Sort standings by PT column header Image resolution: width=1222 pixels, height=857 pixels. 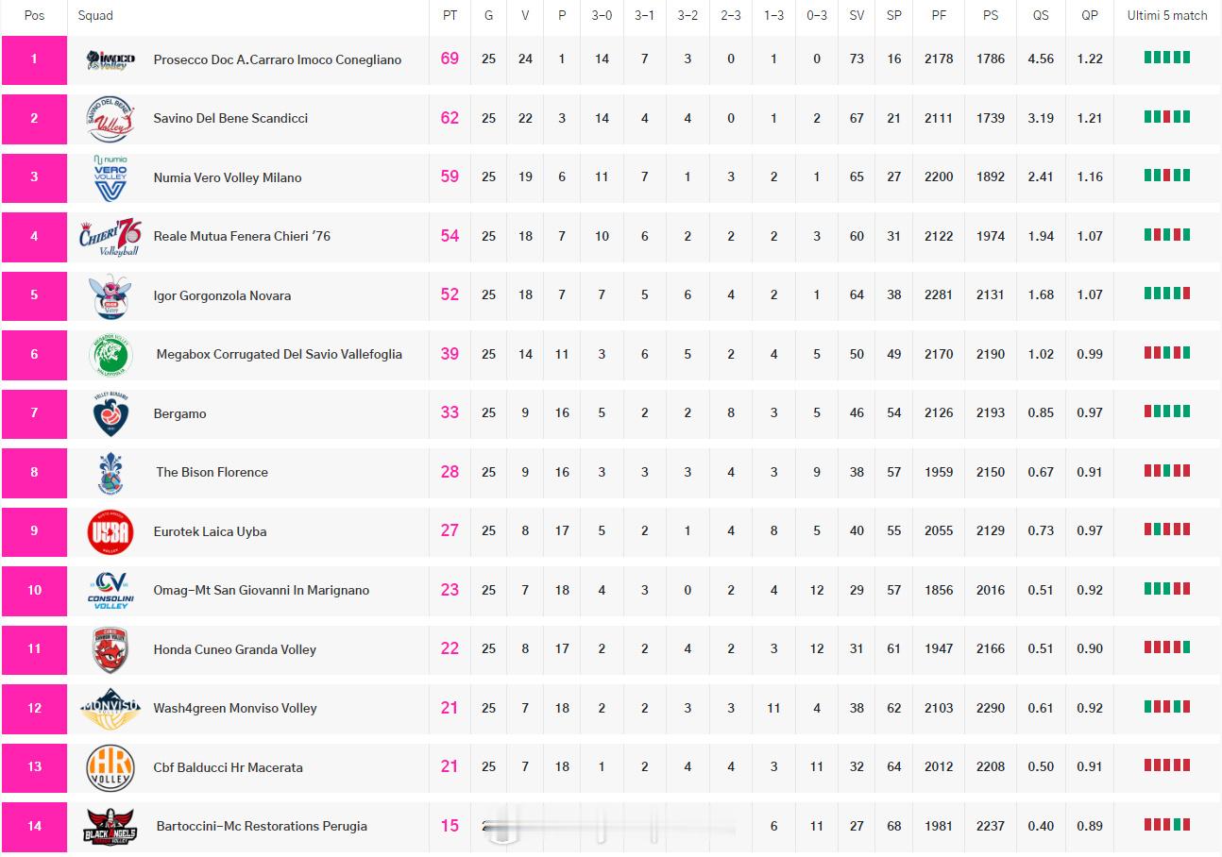click(450, 15)
